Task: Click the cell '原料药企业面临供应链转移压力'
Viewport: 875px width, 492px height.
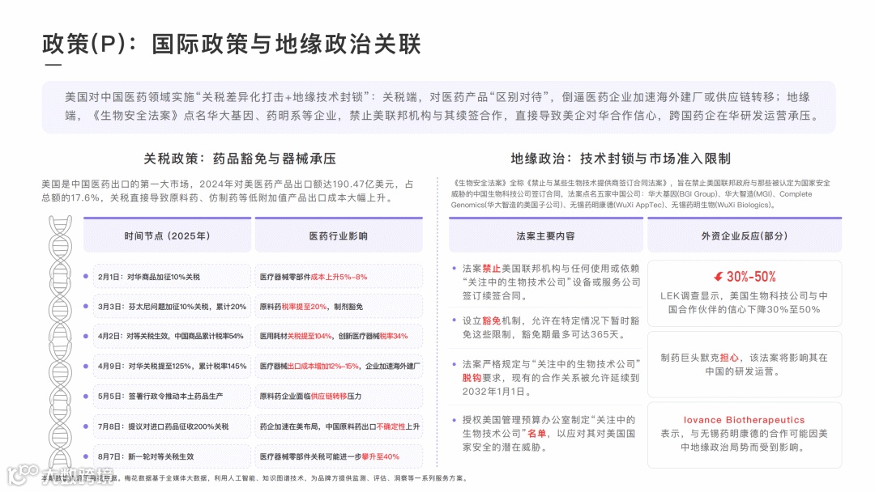Action: coord(339,397)
